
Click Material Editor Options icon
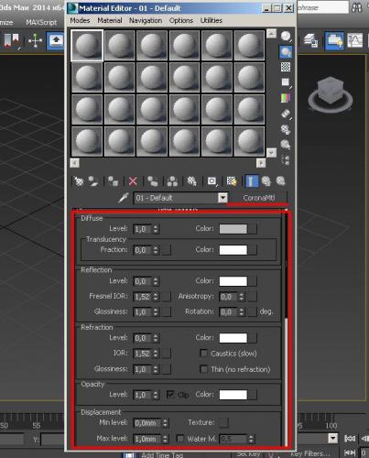[286, 129]
